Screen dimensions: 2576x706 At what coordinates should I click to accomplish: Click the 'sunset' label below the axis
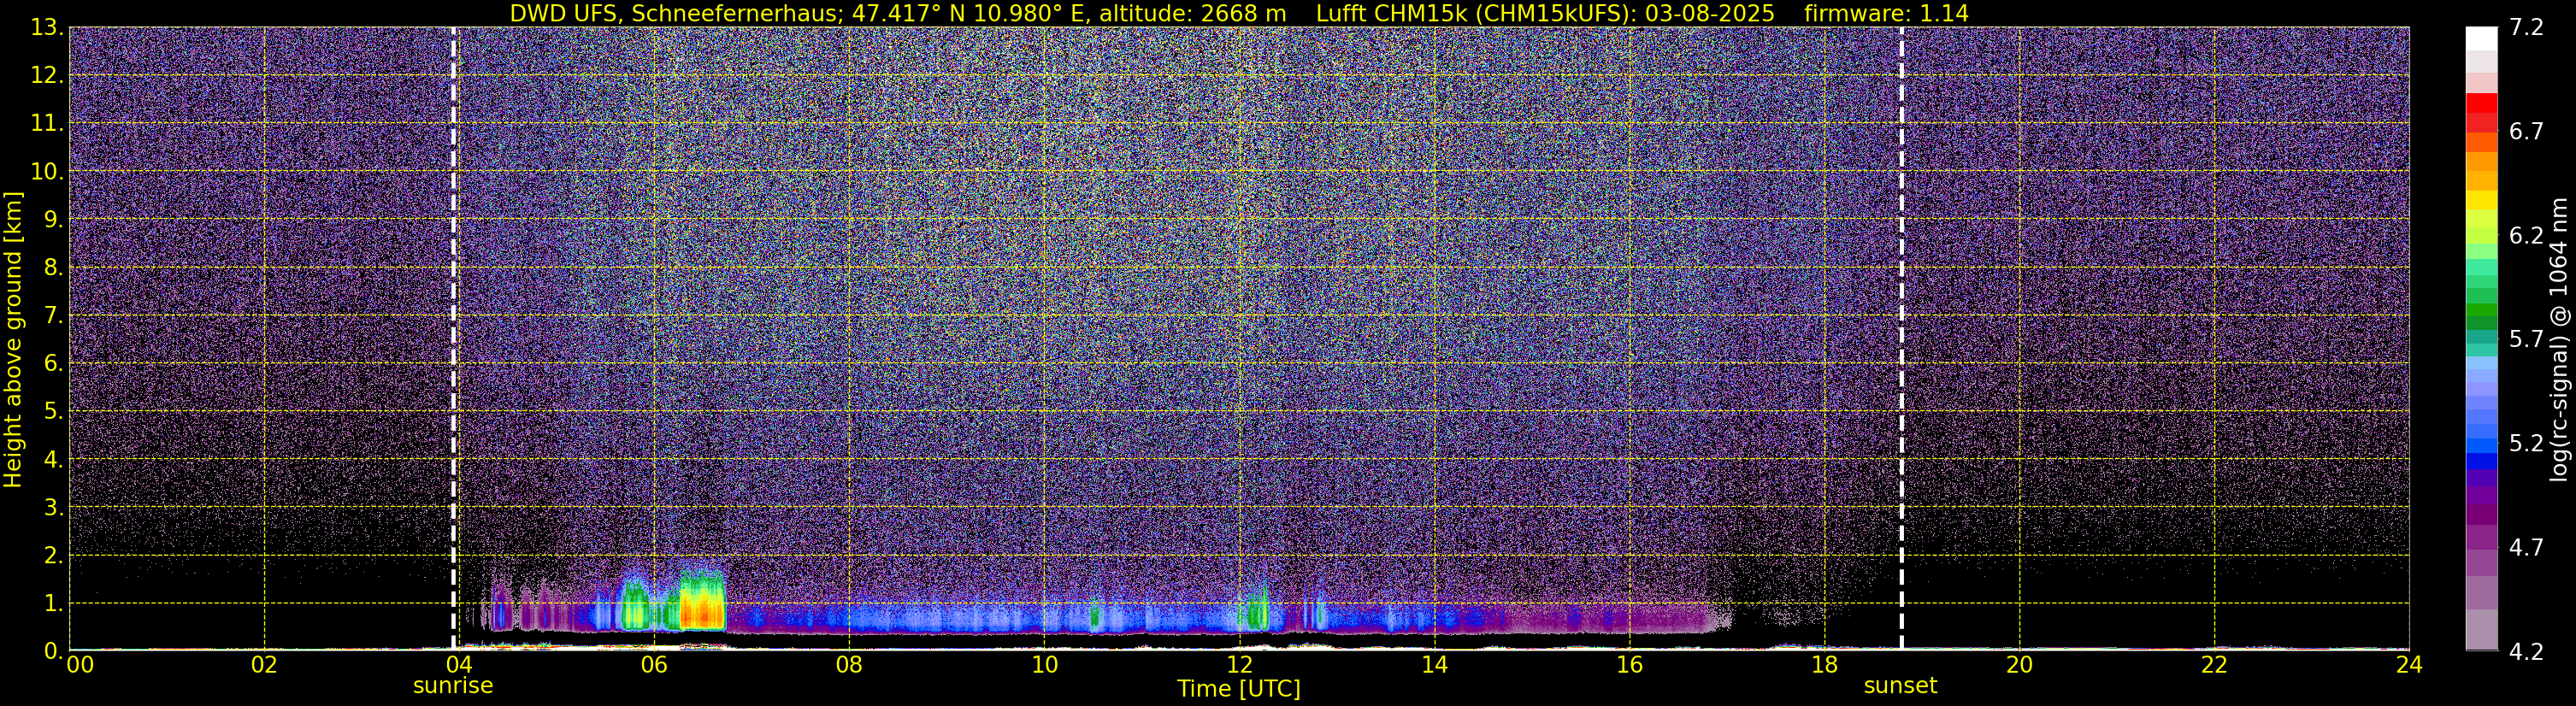click(1900, 686)
